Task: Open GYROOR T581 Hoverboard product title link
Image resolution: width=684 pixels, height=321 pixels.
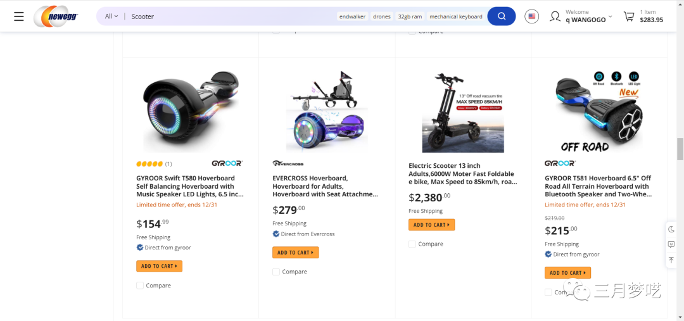Action: [598, 186]
